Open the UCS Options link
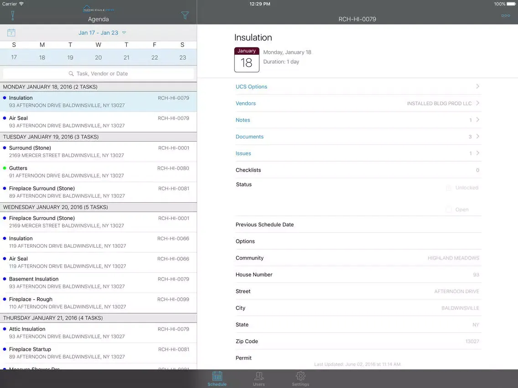 pos(251,87)
